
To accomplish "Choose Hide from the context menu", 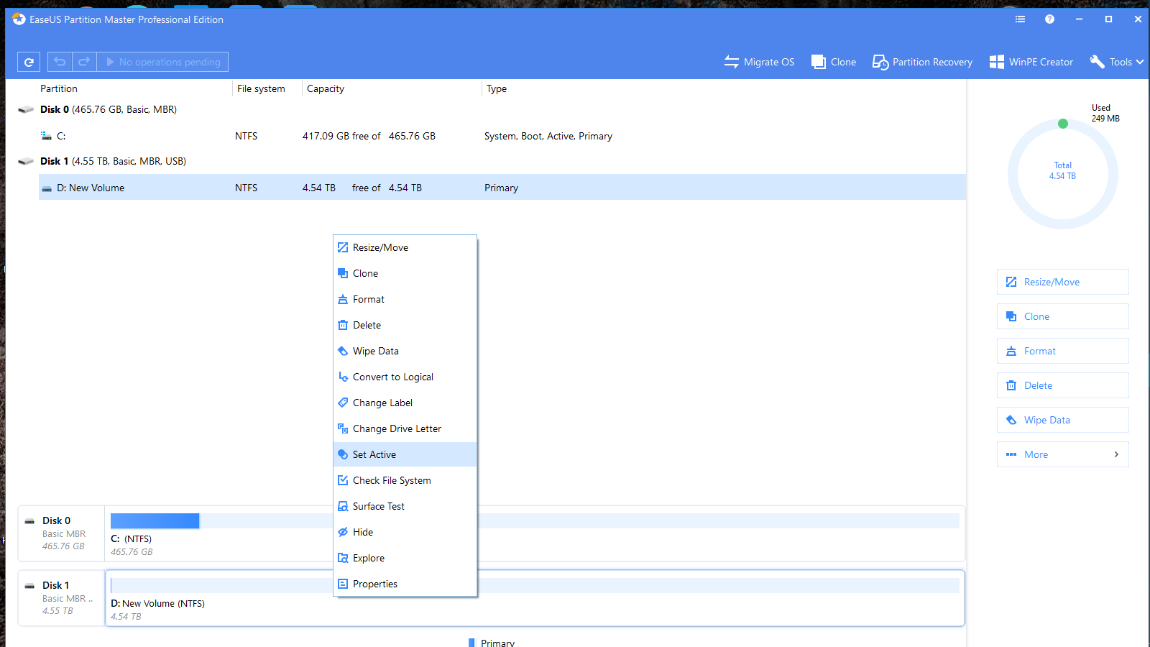I will [405, 532].
